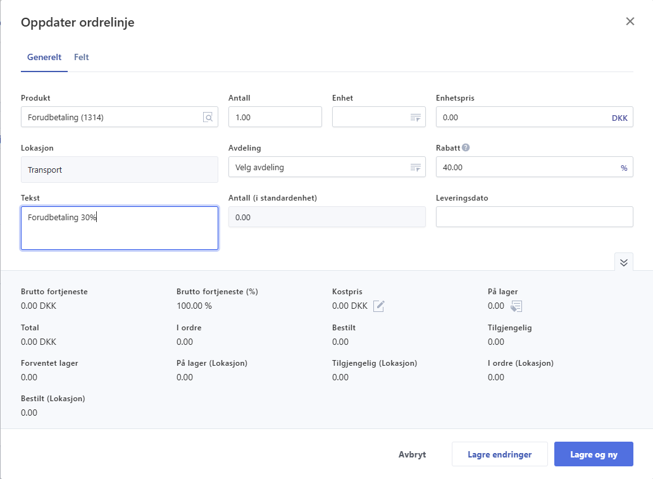Click into the Enhetspris price field
653x479 pixels.
click(x=522, y=117)
